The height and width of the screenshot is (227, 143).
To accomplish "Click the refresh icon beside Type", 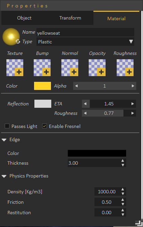I will [x=18, y=41].
